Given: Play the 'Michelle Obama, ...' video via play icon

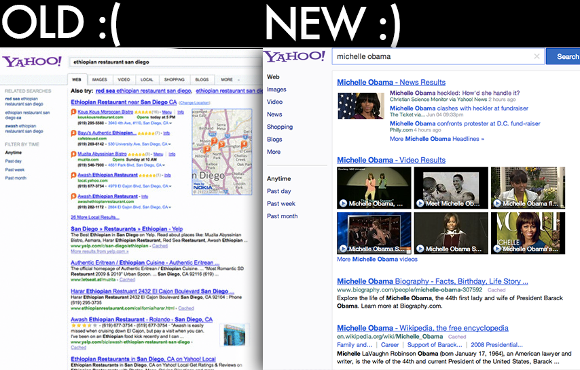Looking at the screenshot, I should point(343,203).
